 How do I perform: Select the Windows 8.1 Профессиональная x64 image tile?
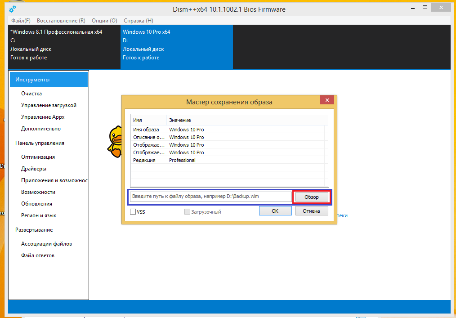(x=64, y=47)
